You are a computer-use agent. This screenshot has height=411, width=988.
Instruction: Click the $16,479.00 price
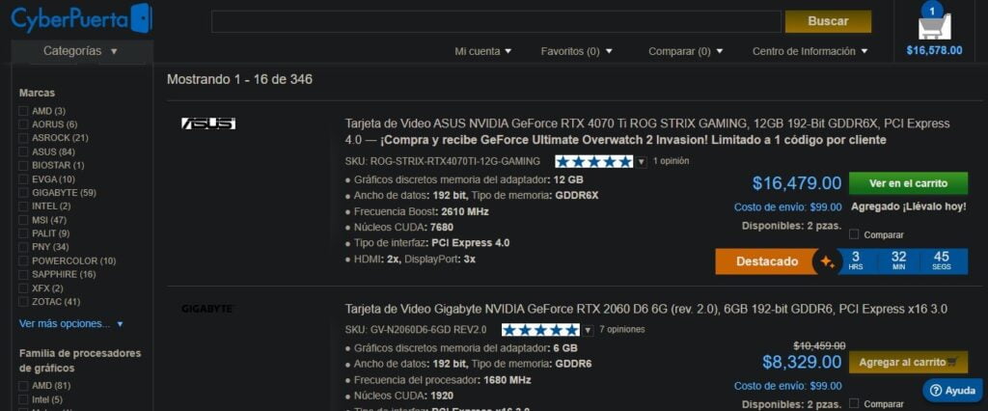[796, 183]
